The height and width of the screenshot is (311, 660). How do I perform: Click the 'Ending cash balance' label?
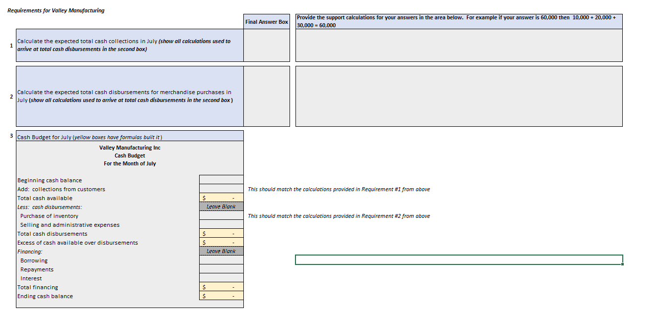[x=45, y=296]
